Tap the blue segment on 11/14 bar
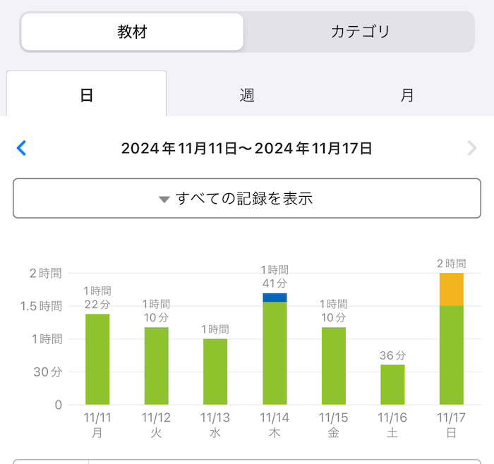Image resolution: width=494 pixels, height=464 pixels. click(x=275, y=298)
